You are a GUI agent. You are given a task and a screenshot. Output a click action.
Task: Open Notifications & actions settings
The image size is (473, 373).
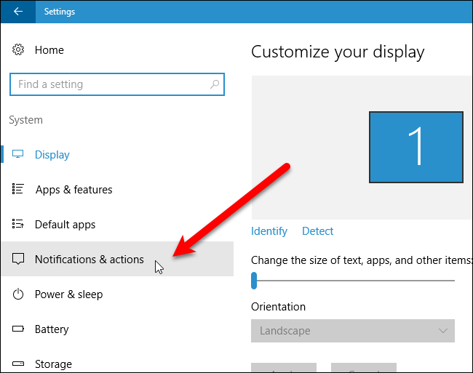point(117,259)
